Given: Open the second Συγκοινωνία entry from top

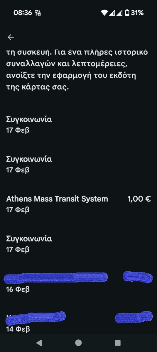Looking at the screenshot, I should pyautogui.click(x=78, y=164).
